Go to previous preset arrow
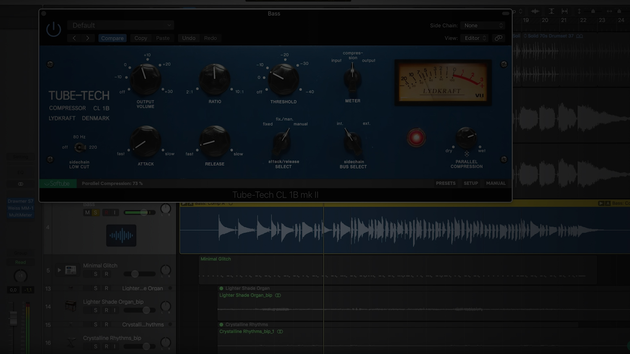The image size is (630, 354). 74,38
